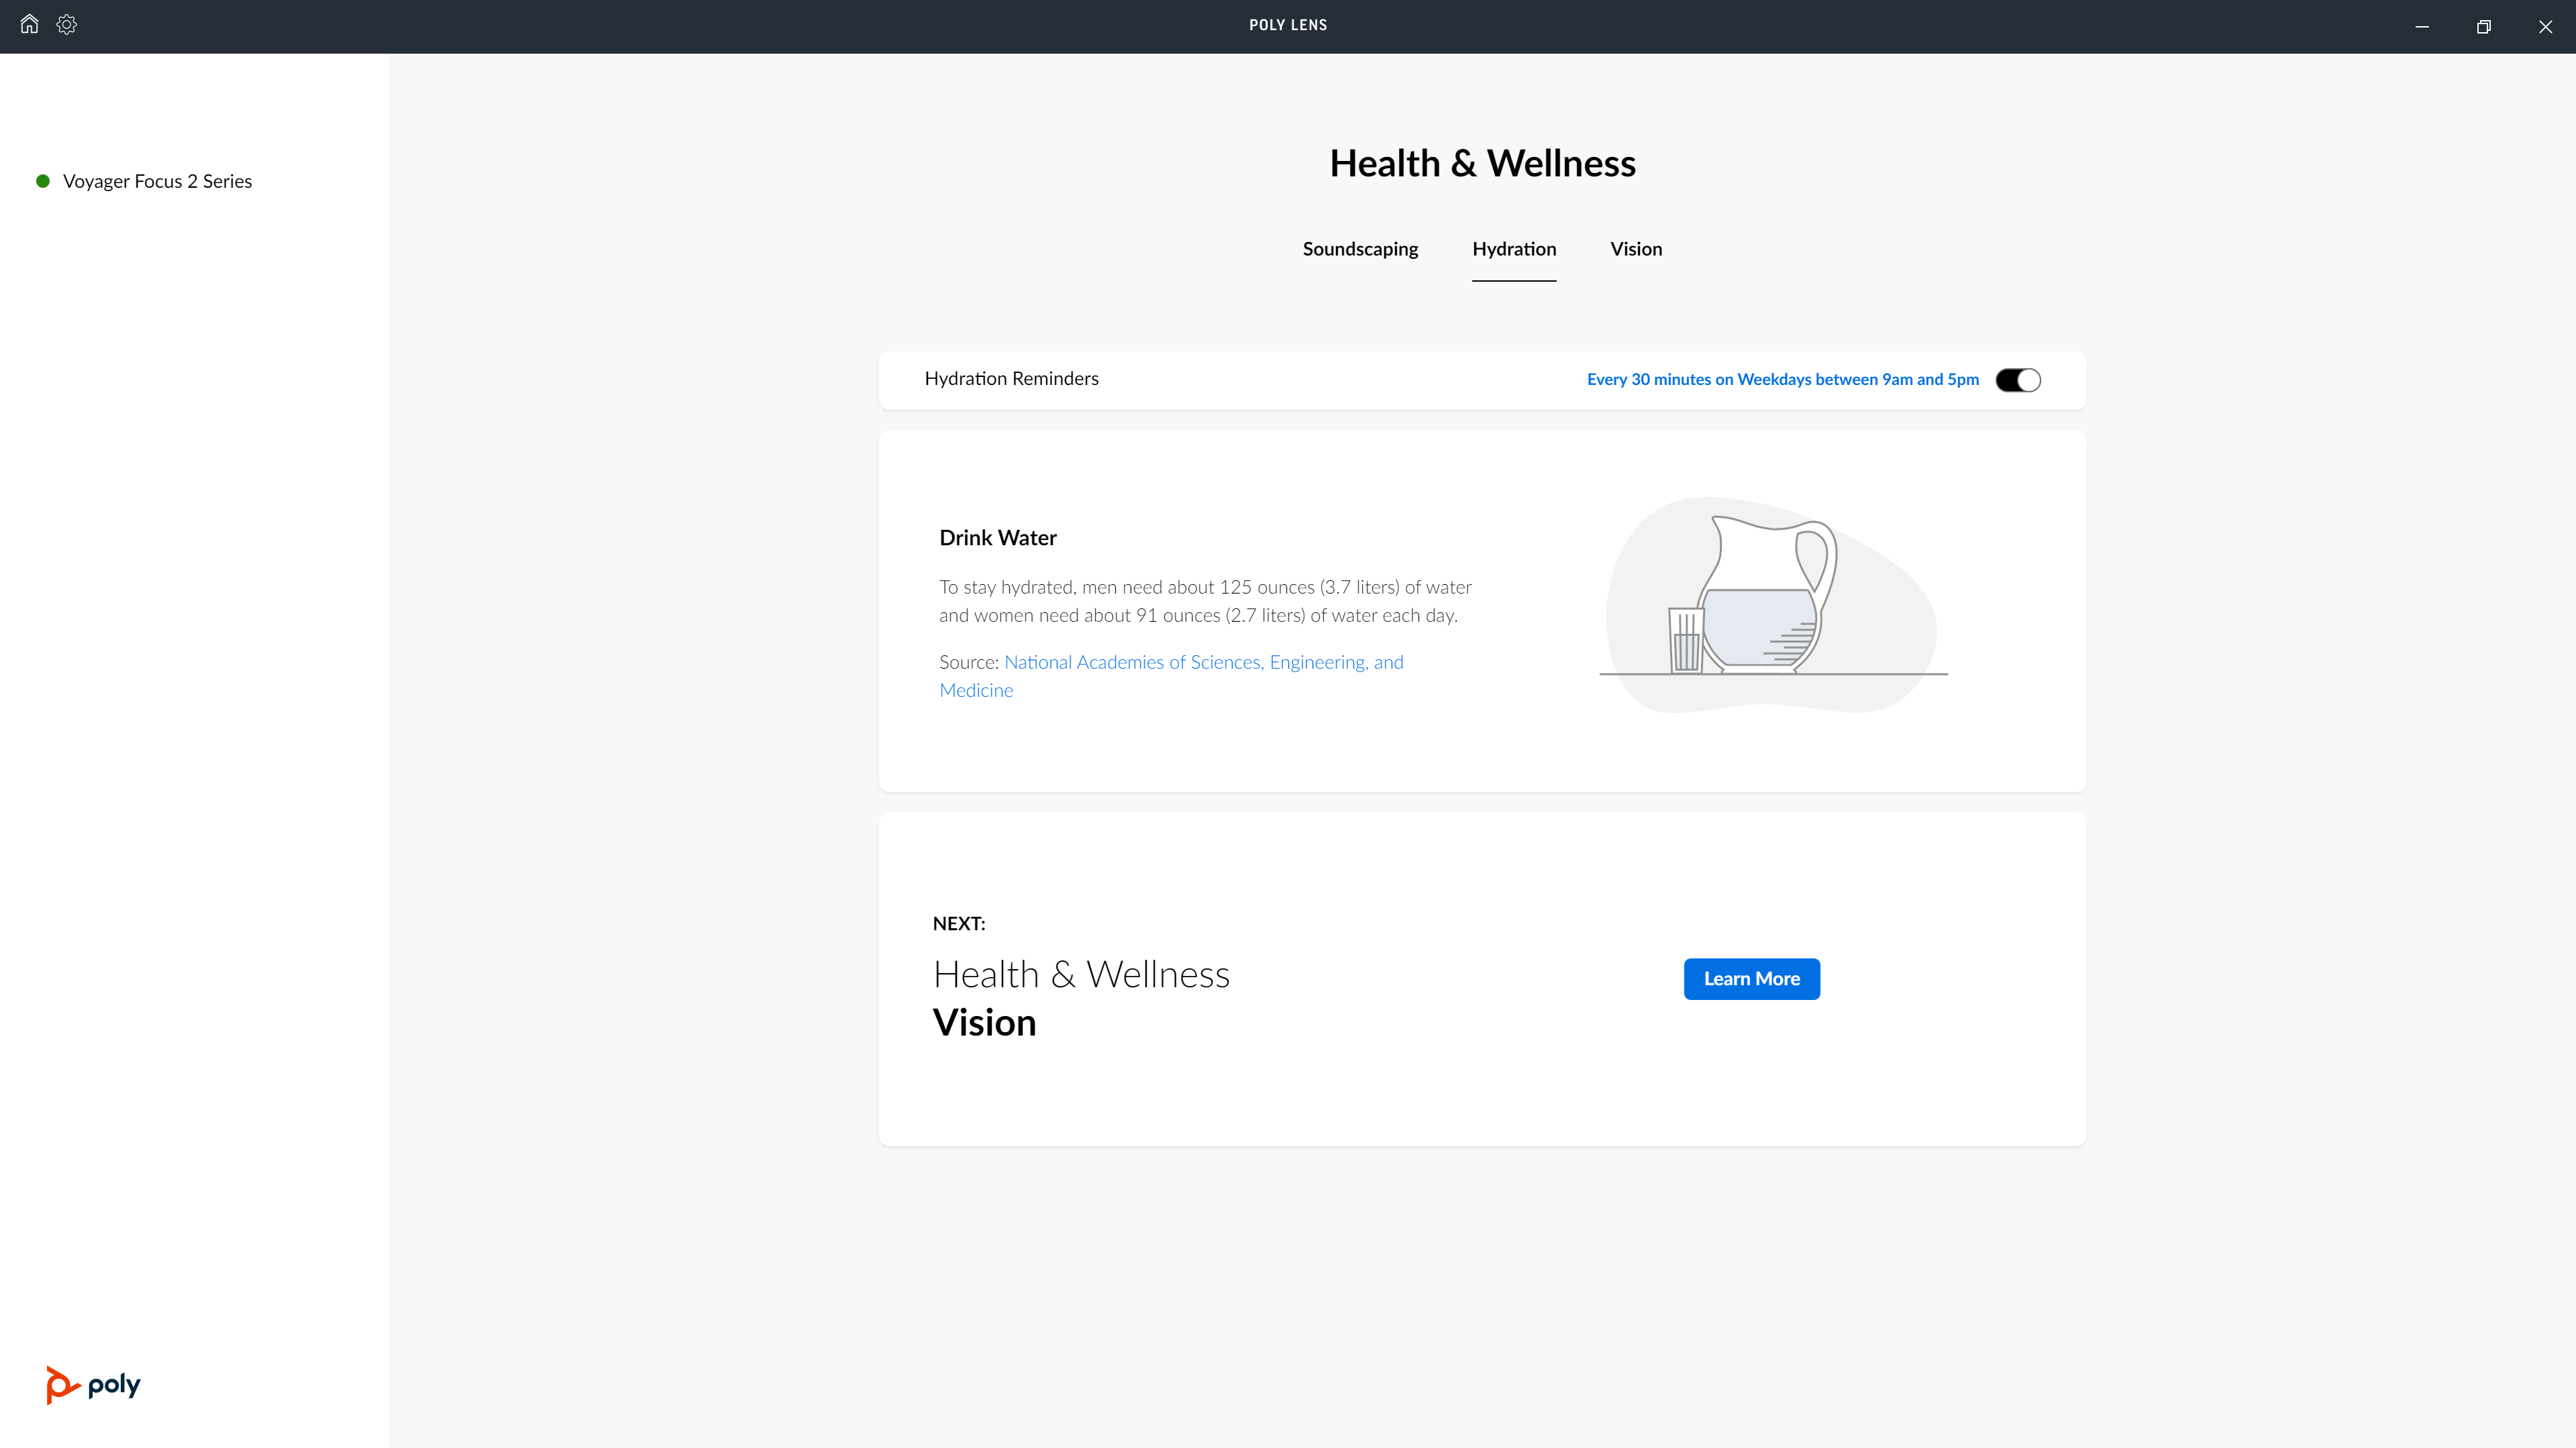The width and height of the screenshot is (2576, 1448).
Task: Select the Hydration tab
Action: [1513, 249]
